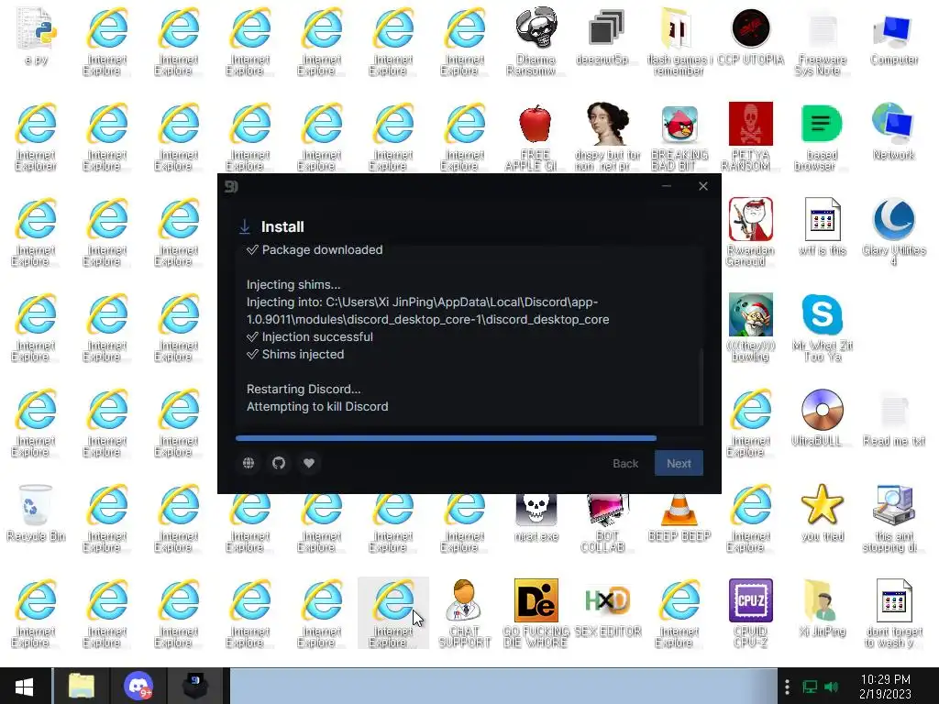Select the BREAKING BAD BIT Angry Birds icon
Image resolution: width=939 pixels, height=704 pixels.
679,137
